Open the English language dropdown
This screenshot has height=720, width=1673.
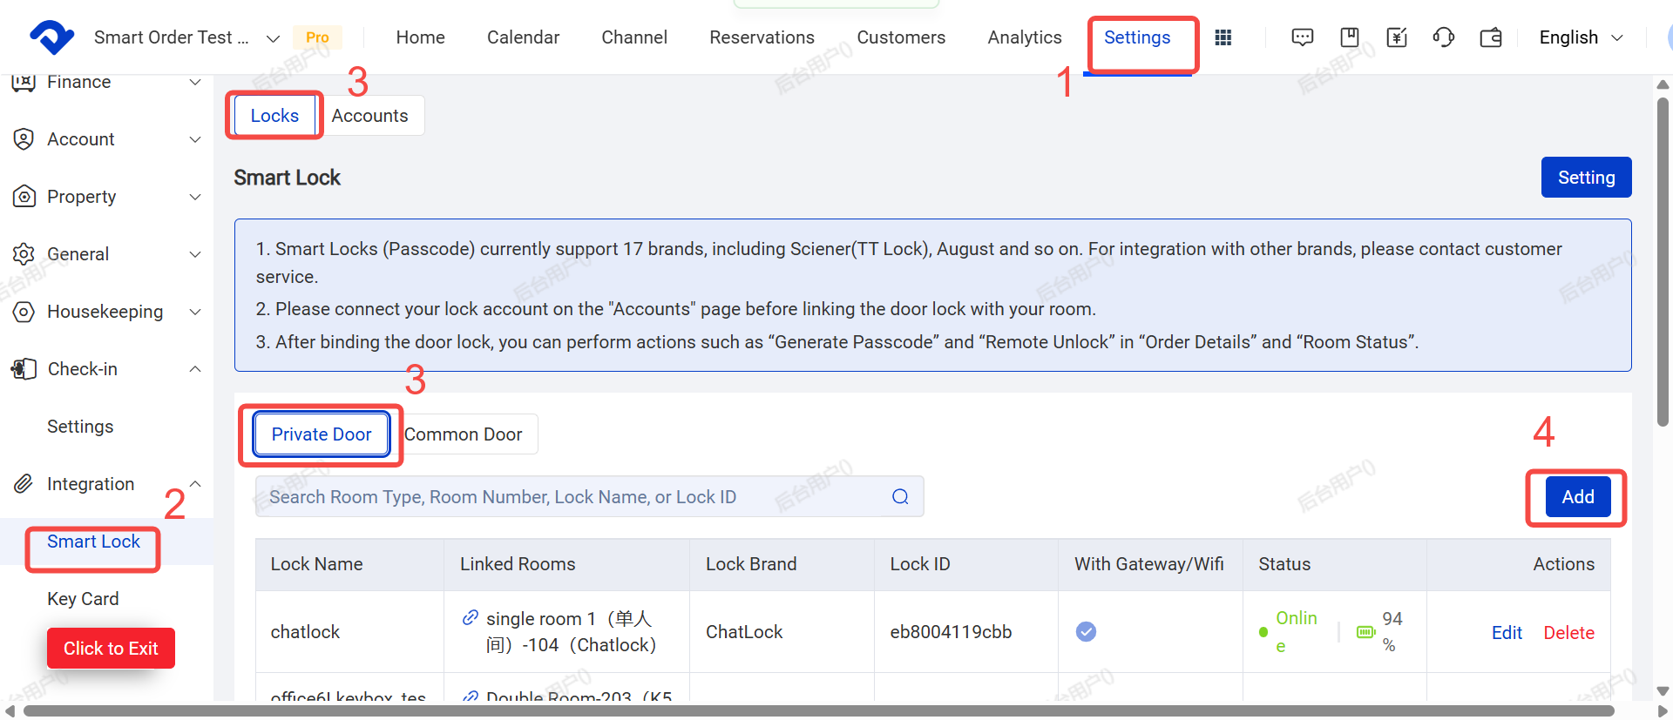tap(1581, 37)
